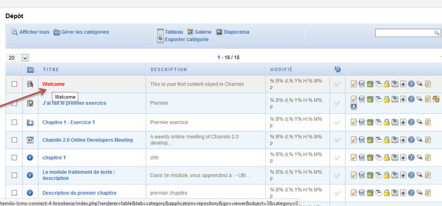
Task: Click the 'Premier exercice' description text
Action: click(x=169, y=122)
